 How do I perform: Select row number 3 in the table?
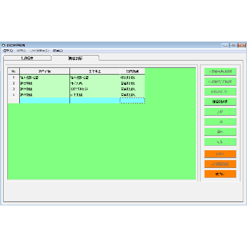coord(14,89)
